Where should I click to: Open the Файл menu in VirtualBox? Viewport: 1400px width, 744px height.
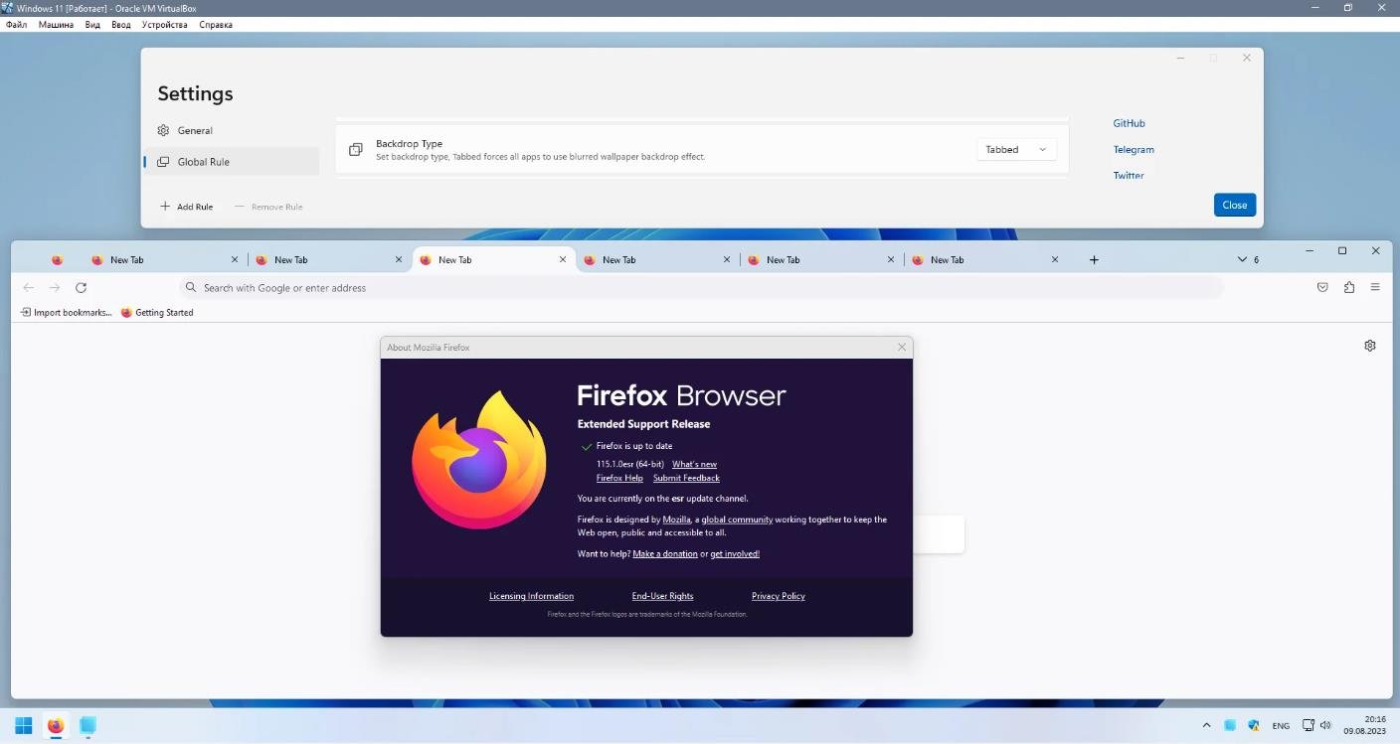pyautogui.click(x=16, y=25)
